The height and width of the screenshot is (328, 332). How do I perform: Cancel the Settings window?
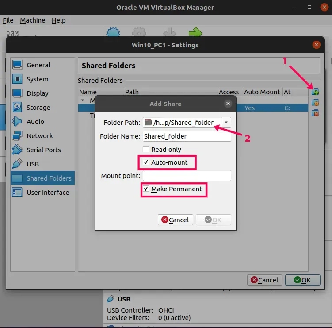pos(264,280)
